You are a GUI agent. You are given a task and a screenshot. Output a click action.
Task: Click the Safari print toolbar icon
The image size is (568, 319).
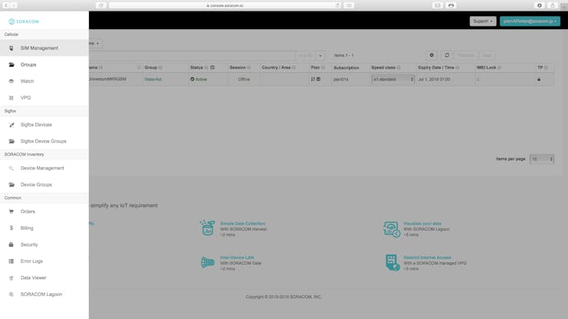pyautogui.click(x=451, y=5)
